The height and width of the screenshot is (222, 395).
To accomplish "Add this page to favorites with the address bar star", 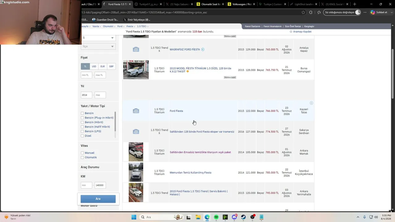I will point(303,12).
